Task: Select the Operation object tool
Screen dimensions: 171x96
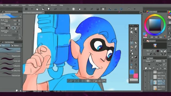Action: (132, 32)
